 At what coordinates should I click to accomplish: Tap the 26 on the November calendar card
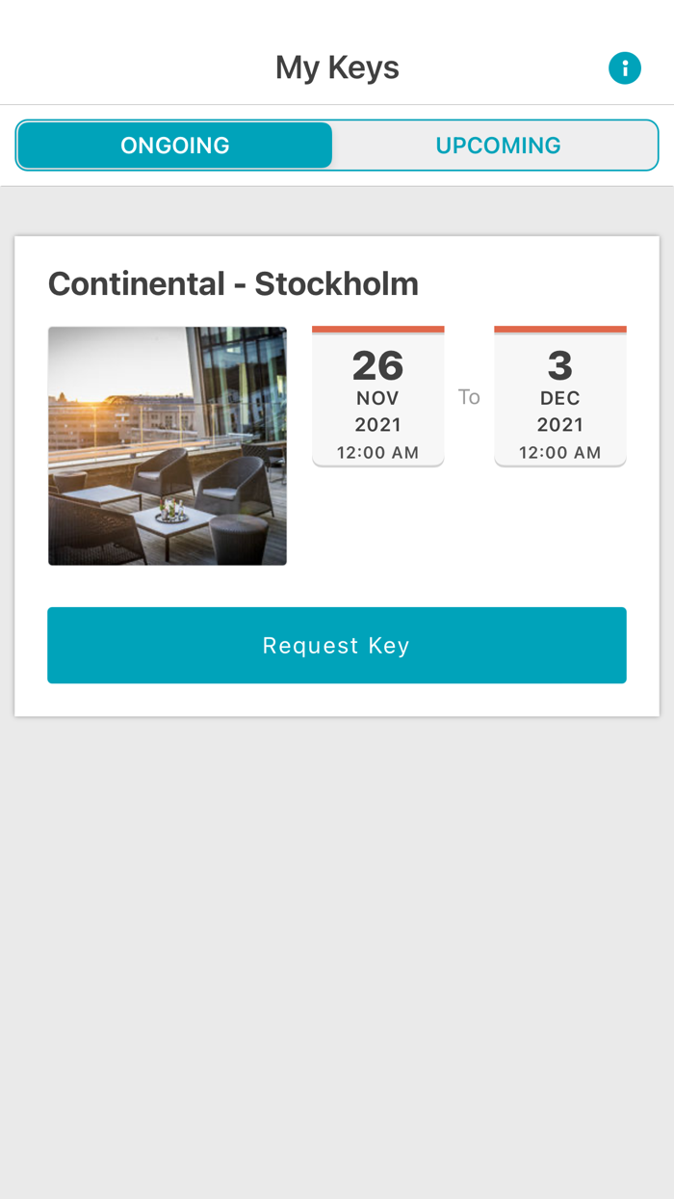click(x=378, y=364)
